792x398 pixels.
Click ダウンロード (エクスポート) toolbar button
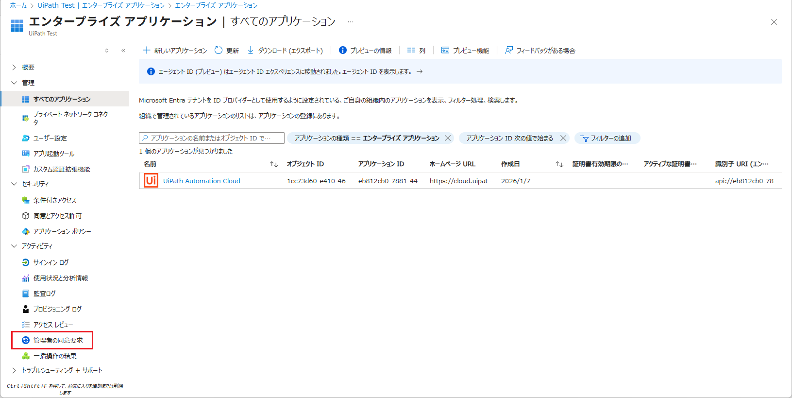click(285, 51)
